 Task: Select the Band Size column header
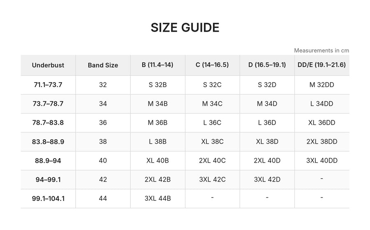pyautogui.click(x=103, y=65)
